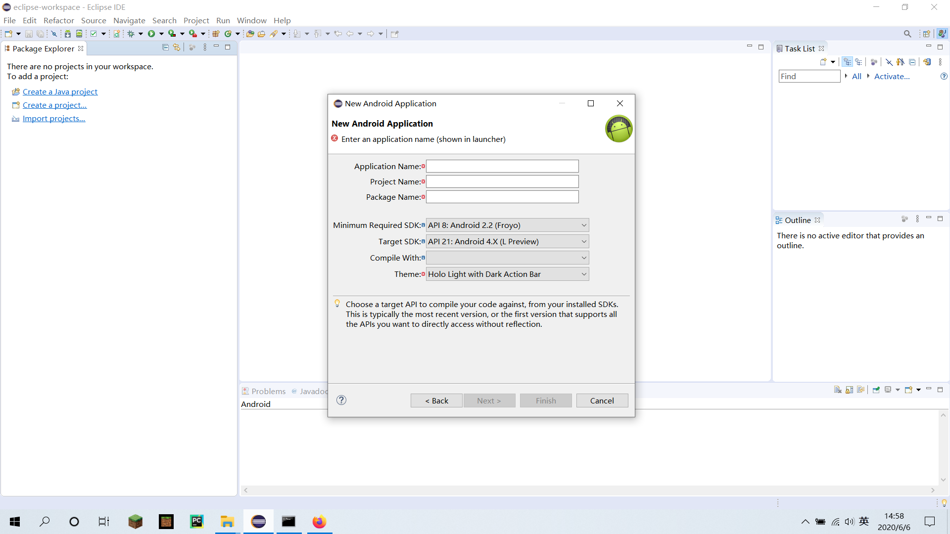Click the dialog help question mark icon

341,400
